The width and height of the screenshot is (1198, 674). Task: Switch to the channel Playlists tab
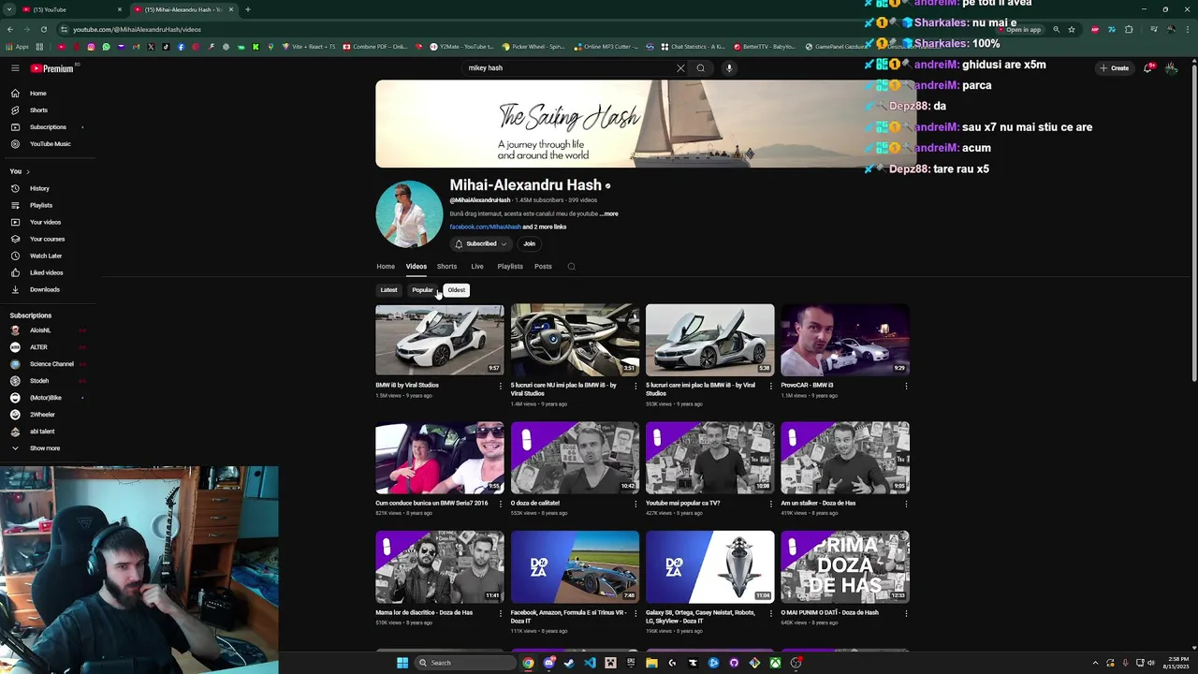[510, 266]
